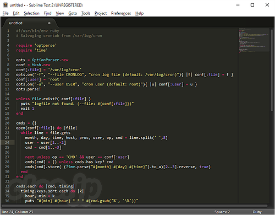Screen dimensions: 275x215
Task: Click 'line.split' on line 23
Action: 141,138
